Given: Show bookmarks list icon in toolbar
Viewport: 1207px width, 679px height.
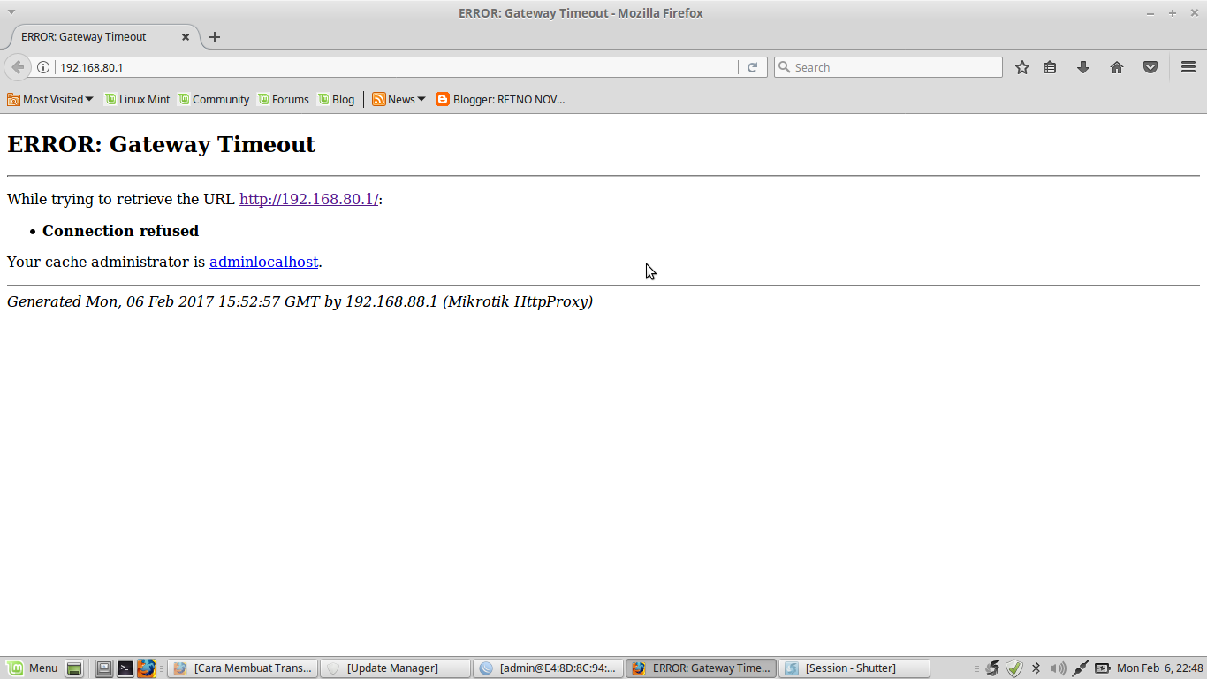Looking at the screenshot, I should point(1050,67).
